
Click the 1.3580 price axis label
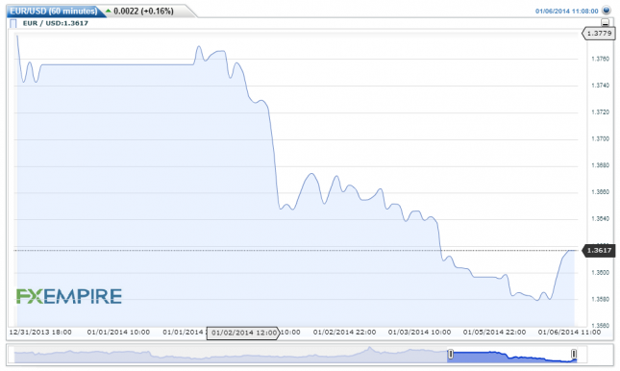tap(600, 300)
